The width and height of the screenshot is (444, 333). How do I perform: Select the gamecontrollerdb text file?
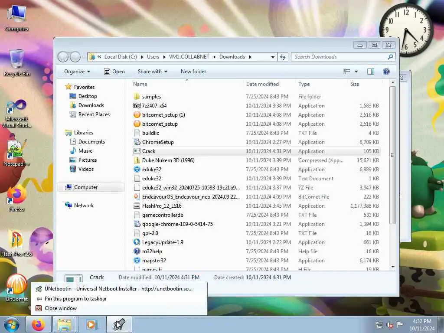tap(163, 215)
